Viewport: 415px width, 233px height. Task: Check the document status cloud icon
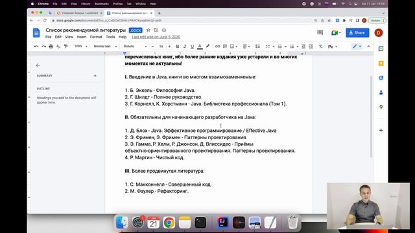[x=164, y=30]
